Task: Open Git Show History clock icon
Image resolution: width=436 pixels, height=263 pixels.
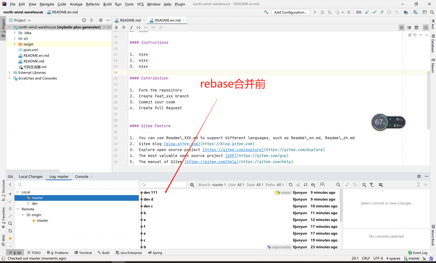Action: pos(389,12)
